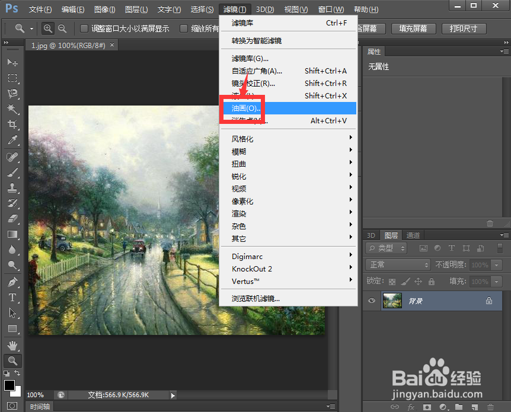Click the delete layer trash icon
511x412 pixels.
(490, 407)
